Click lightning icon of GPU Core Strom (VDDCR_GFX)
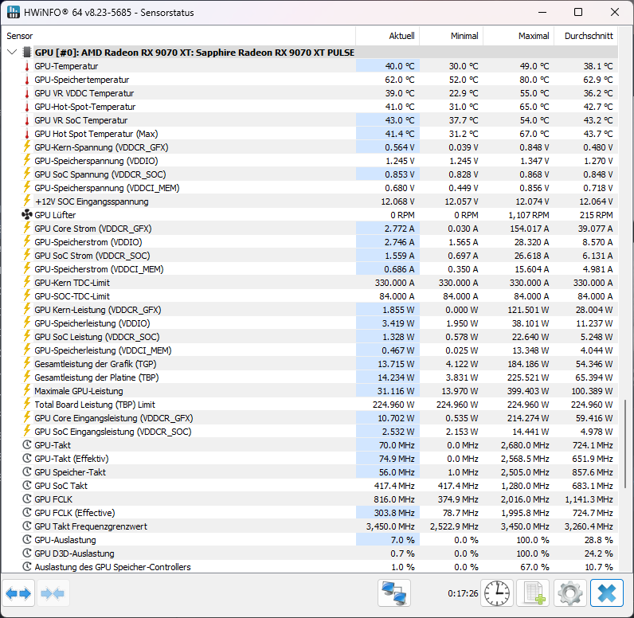Image resolution: width=634 pixels, height=618 pixels. (x=27, y=228)
